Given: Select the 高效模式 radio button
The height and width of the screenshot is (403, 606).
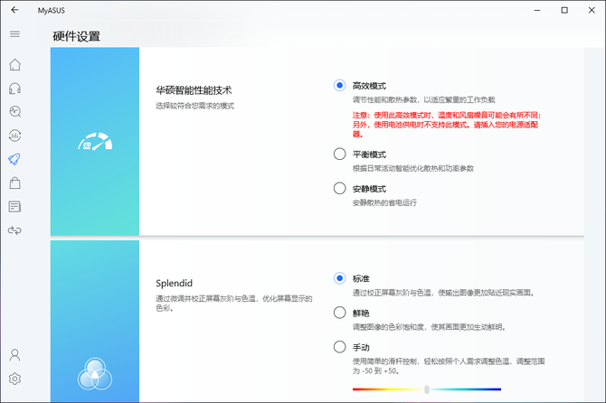Looking at the screenshot, I should coord(339,86).
